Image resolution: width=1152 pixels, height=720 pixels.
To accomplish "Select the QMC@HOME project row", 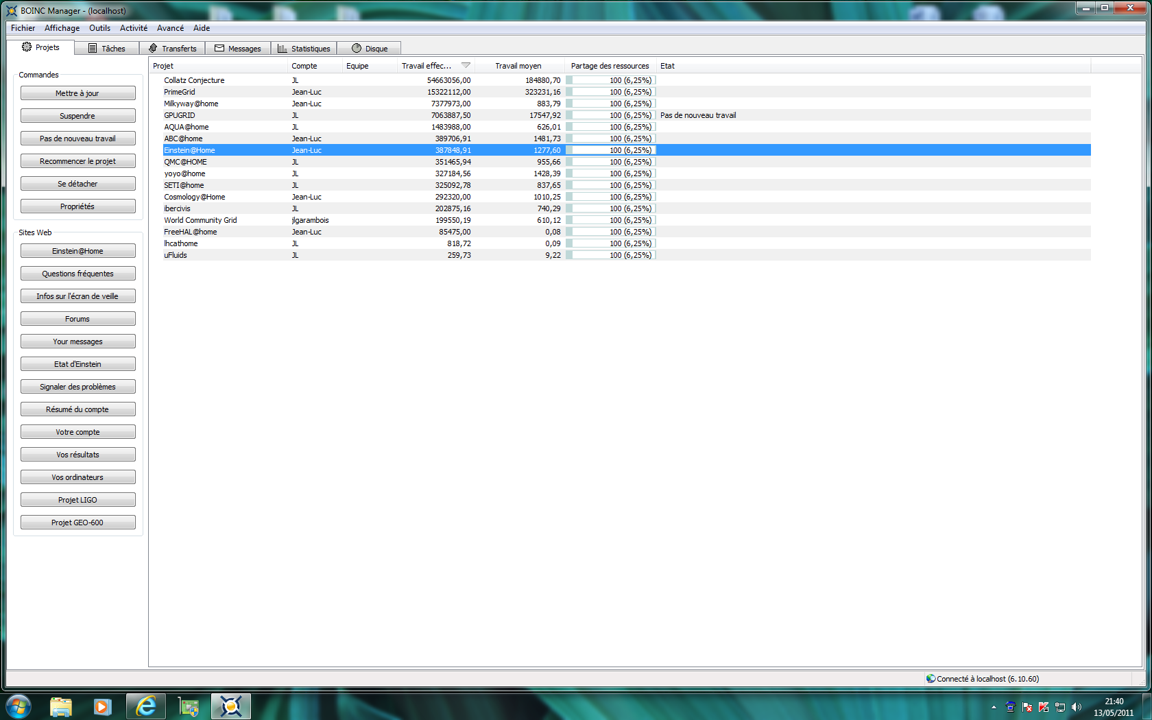I will click(627, 162).
